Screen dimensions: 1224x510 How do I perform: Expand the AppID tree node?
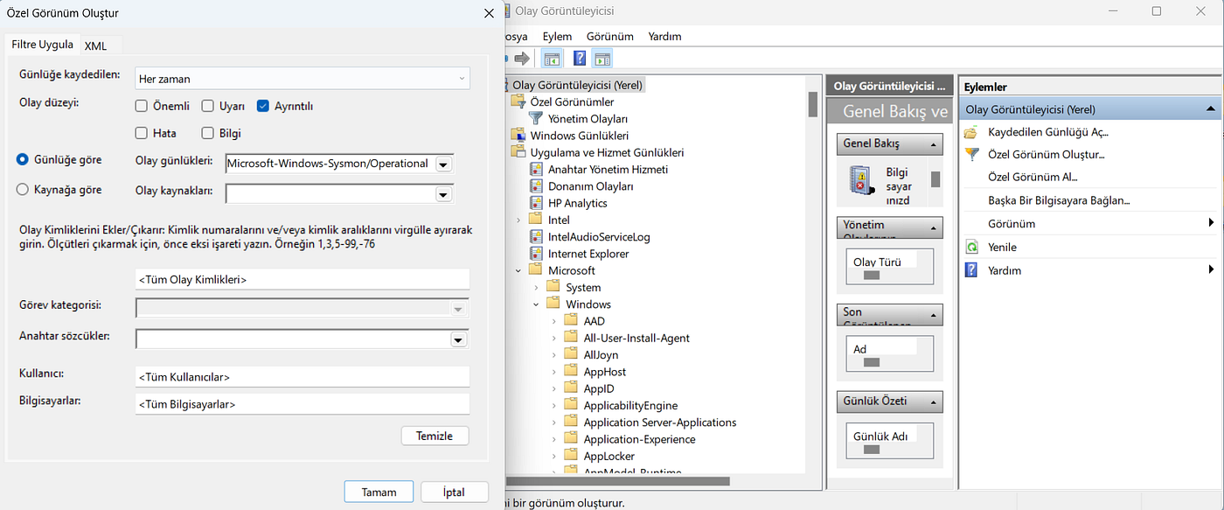click(553, 388)
